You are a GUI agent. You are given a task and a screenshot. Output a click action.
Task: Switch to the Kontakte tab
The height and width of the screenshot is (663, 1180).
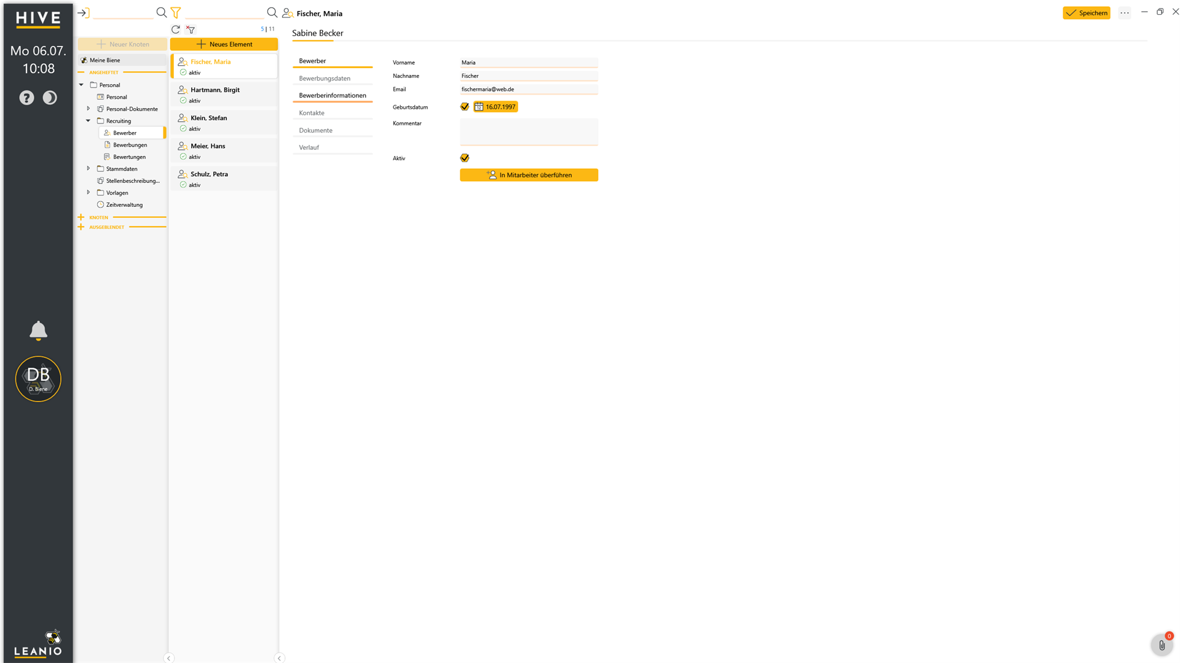tap(332, 113)
